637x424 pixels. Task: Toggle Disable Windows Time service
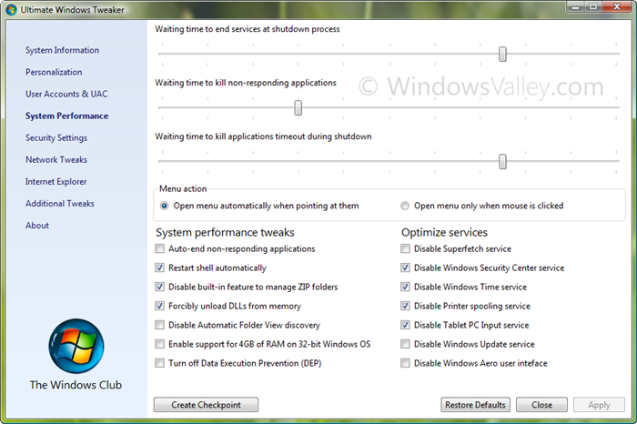point(405,287)
